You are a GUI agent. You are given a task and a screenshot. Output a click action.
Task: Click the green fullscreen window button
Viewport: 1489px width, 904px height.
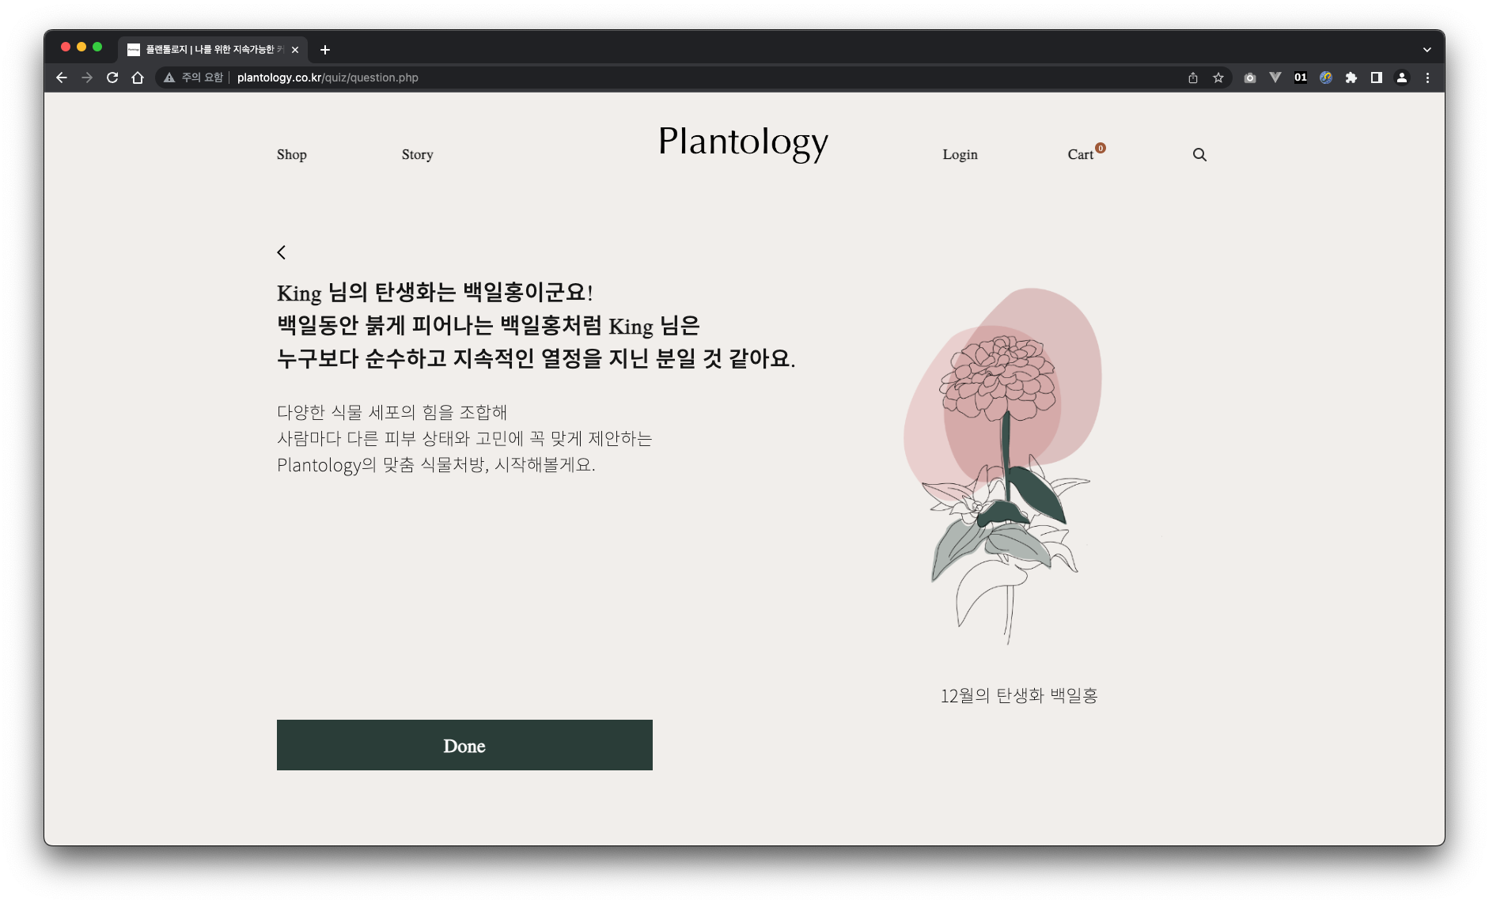[97, 47]
